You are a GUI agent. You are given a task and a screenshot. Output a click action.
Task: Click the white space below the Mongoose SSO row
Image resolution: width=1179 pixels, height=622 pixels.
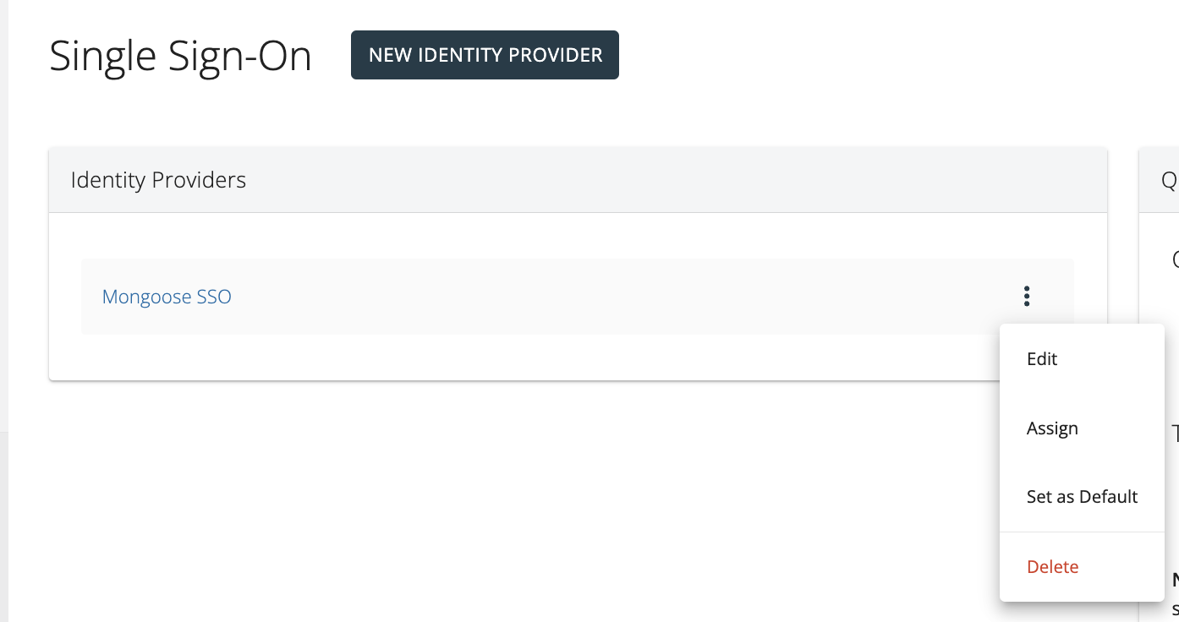pyautogui.click(x=507, y=357)
